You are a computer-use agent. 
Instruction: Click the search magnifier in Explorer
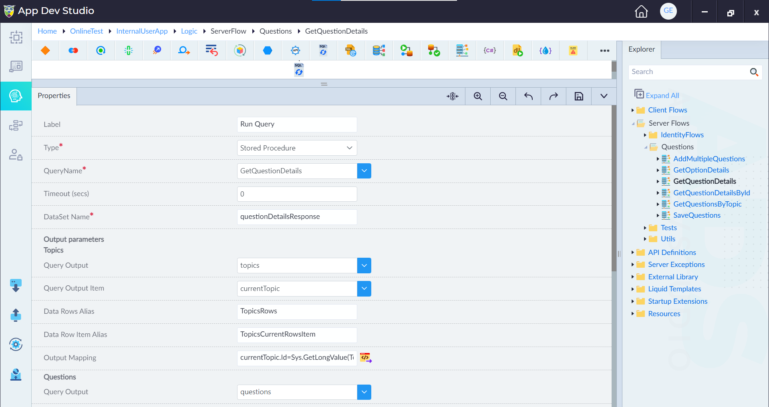[754, 72]
